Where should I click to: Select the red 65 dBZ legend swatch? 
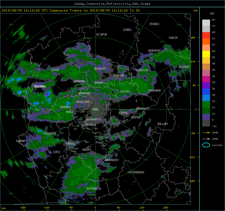[x=206, y=35]
